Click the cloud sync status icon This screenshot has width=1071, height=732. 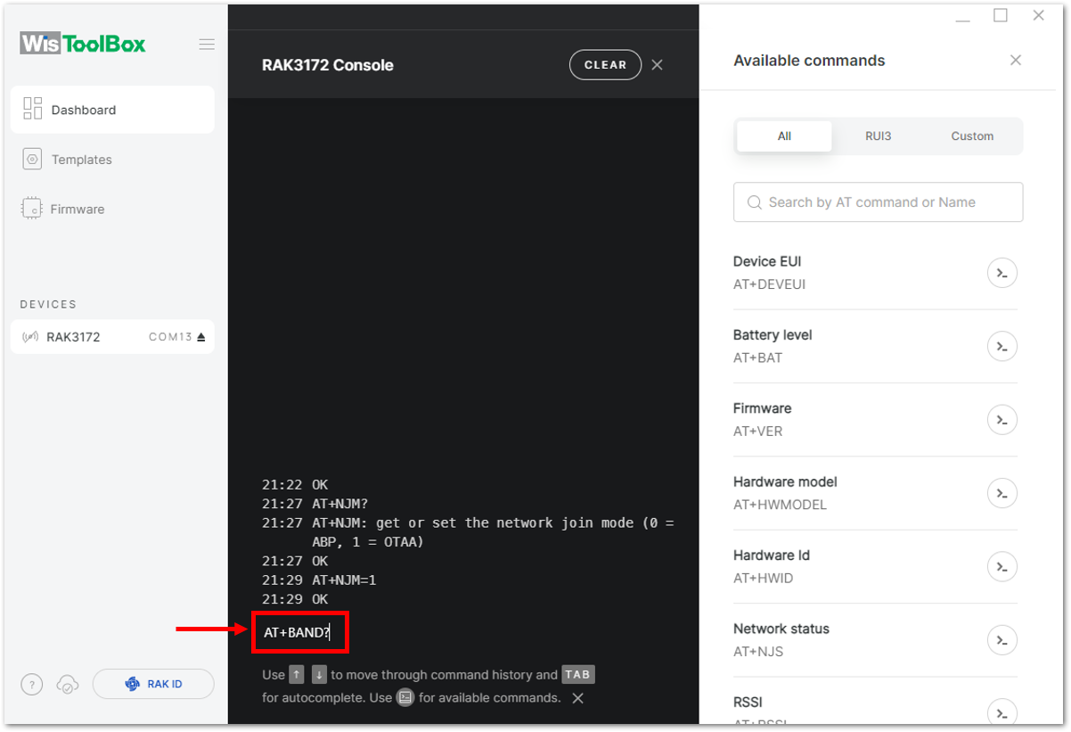point(67,685)
